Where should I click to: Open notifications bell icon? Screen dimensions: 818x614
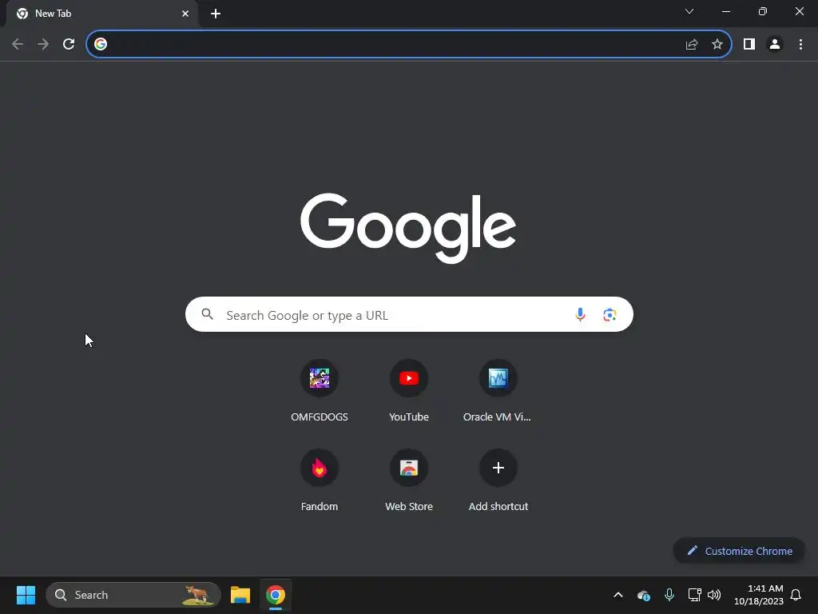(796, 595)
